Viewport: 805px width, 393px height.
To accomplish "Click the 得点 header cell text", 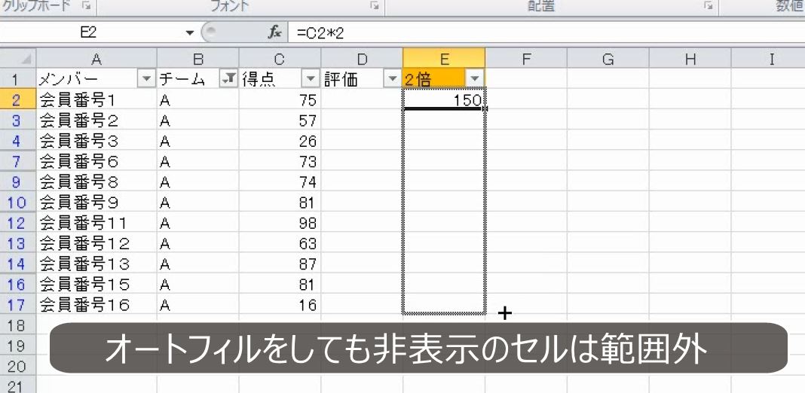I will tap(258, 80).
